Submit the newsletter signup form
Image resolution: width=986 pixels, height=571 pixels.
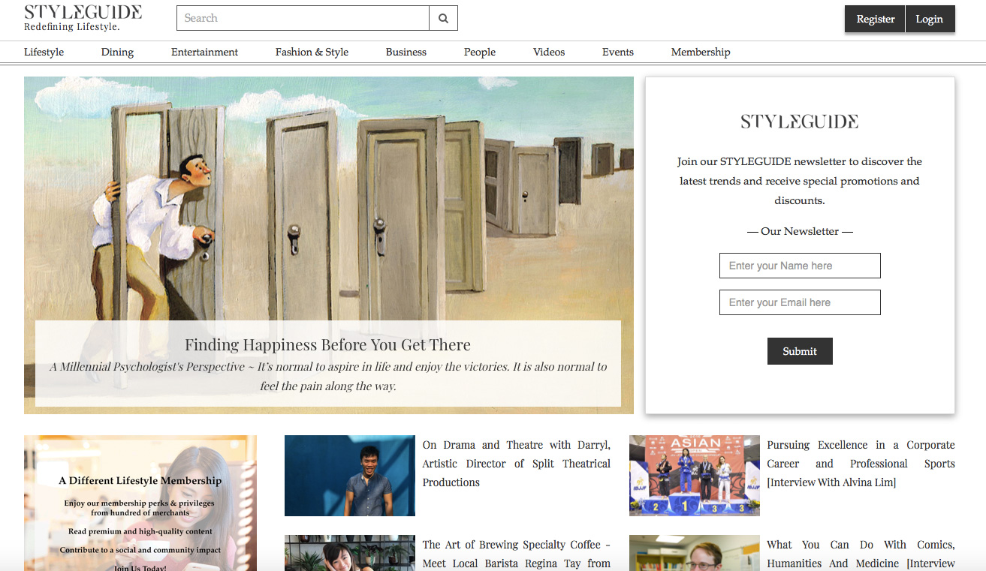tap(800, 351)
